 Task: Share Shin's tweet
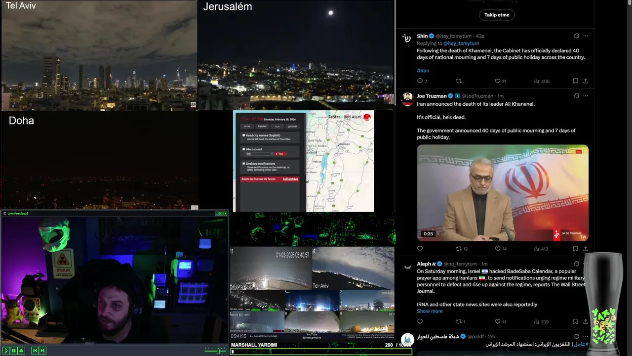(x=586, y=81)
